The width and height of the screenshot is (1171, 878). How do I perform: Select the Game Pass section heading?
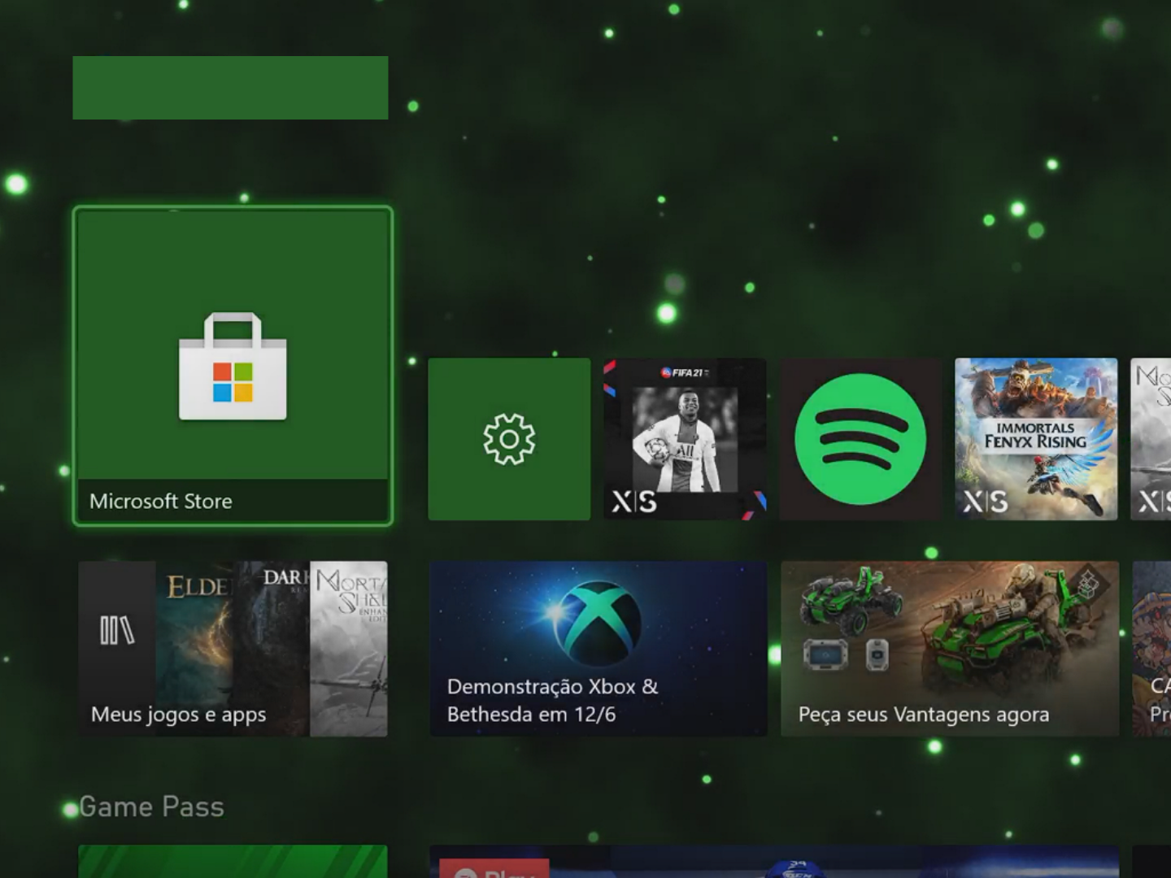click(151, 806)
